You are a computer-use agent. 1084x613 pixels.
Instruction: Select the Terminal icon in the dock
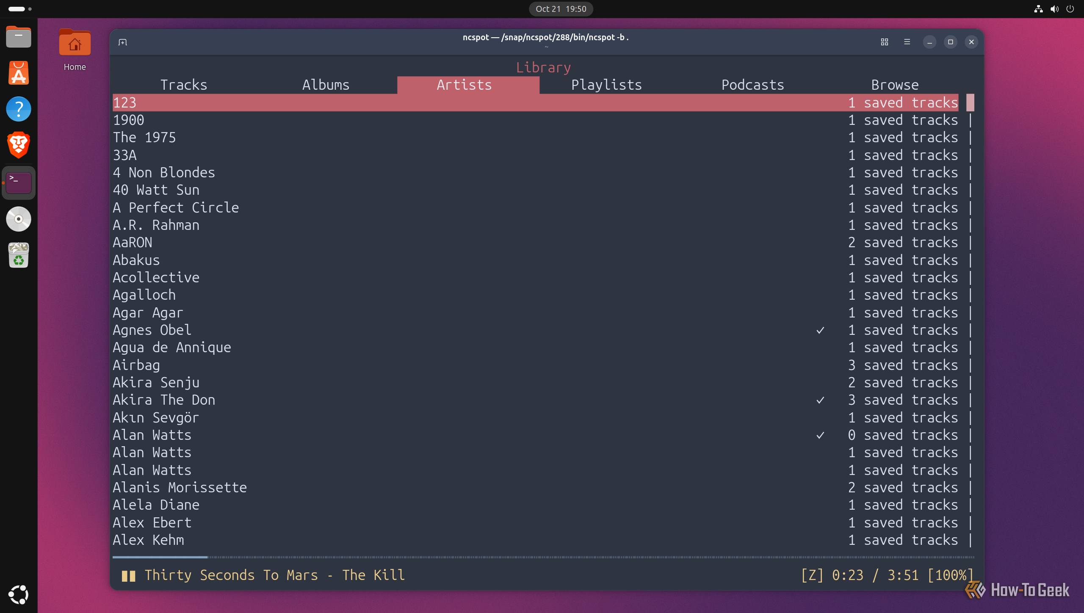tap(19, 183)
